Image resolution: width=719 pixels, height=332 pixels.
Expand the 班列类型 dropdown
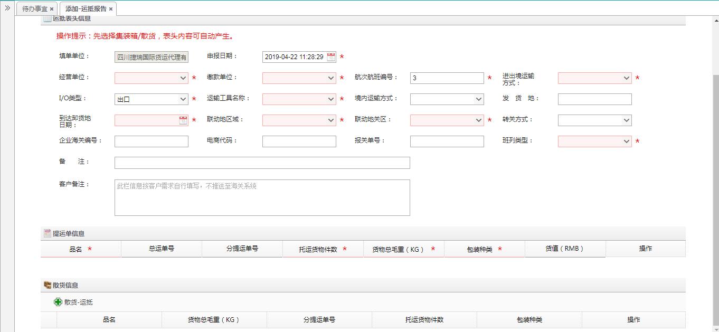pyautogui.click(x=627, y=141)
